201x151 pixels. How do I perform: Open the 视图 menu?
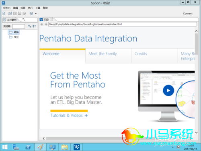coord(23,8)
